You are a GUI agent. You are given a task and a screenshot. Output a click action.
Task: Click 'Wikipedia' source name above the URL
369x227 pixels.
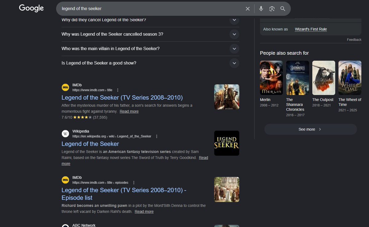[x=81, y=131]
